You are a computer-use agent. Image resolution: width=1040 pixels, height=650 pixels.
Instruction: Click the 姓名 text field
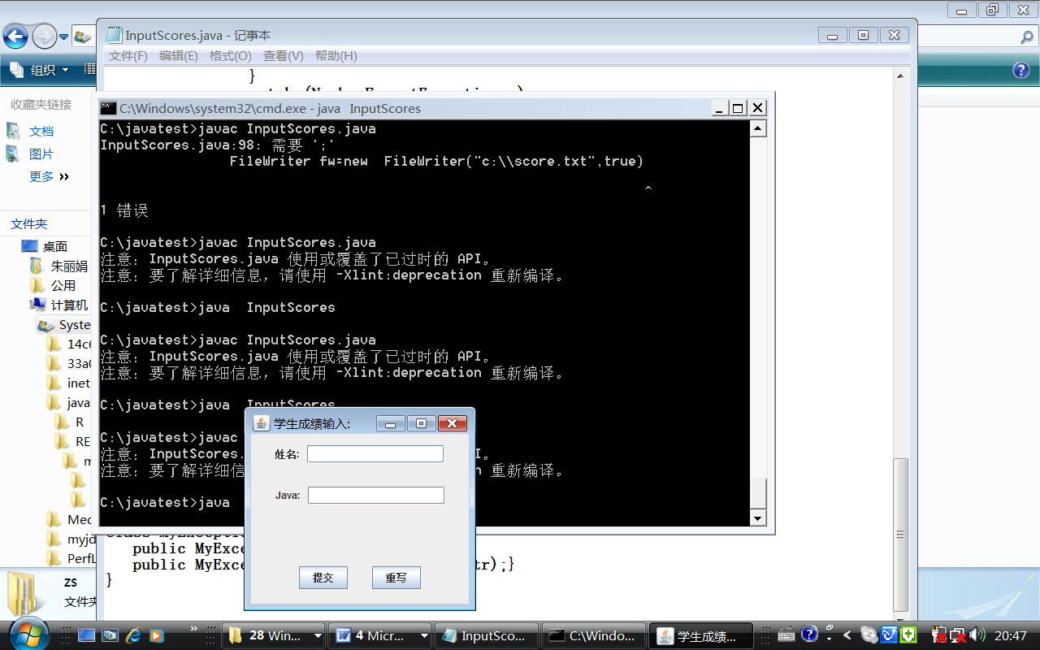(375, 454)
